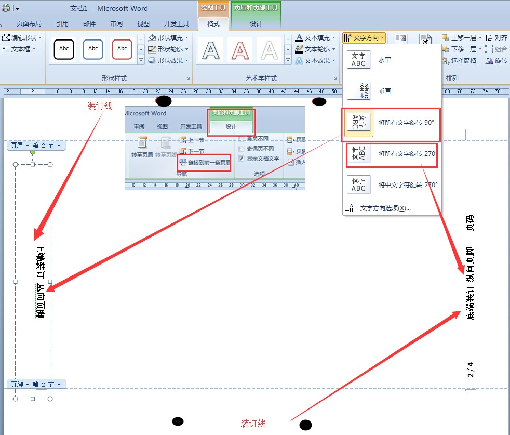This screenshot has height=435, width=510.
Task: Choose the blue outlined WordArt A style
Action: click(x=211, y=50)
